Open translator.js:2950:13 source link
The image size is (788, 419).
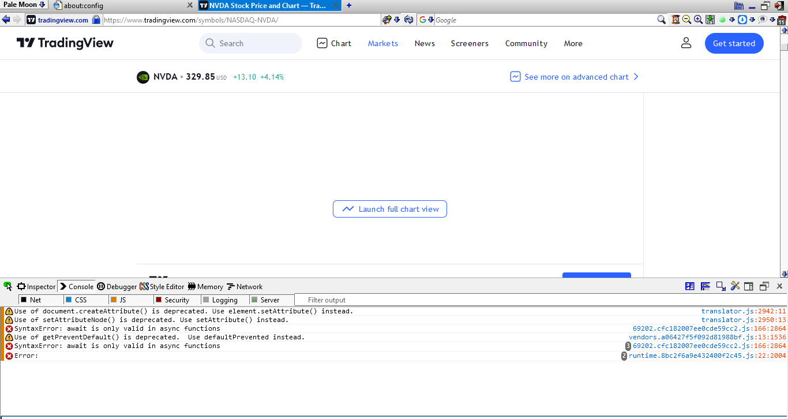tap(744, 320)
